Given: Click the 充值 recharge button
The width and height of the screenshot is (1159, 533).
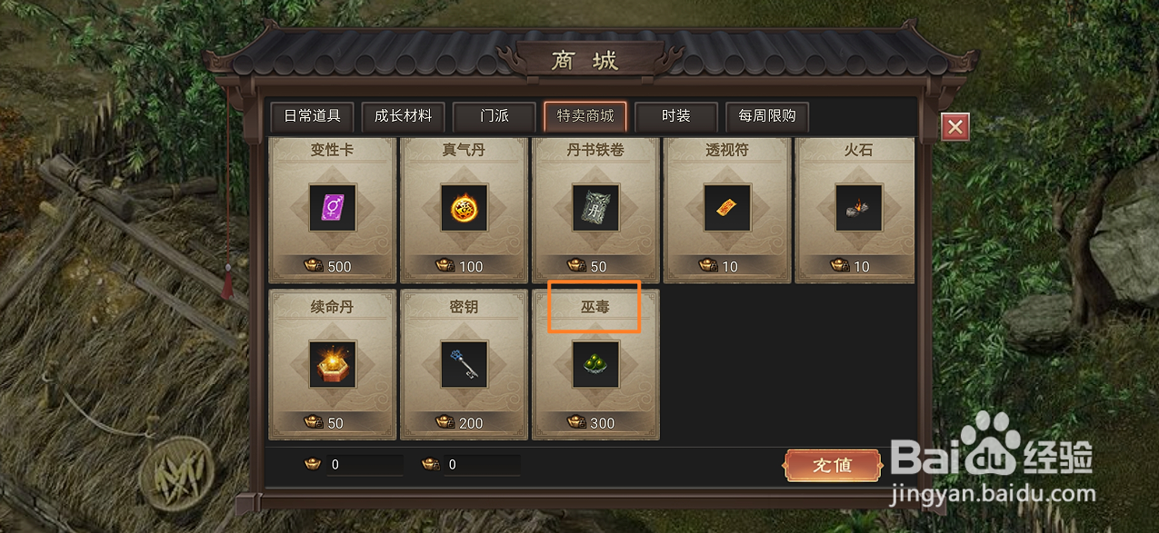Looking at the screenshot, I should click(832, 465).
